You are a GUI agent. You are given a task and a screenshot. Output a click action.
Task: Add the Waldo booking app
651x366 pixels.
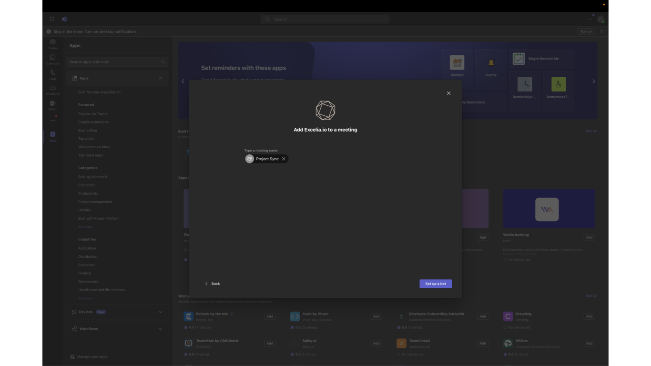click(589, 237)
